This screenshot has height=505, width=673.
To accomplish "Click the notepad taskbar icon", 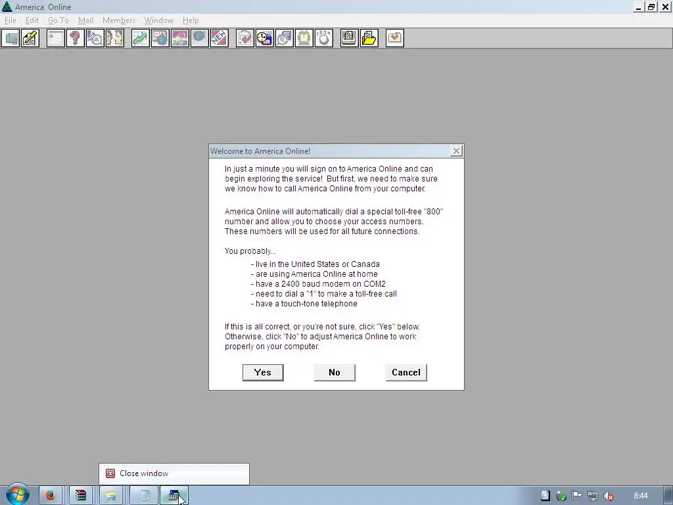I will click(x=144, y=496).
